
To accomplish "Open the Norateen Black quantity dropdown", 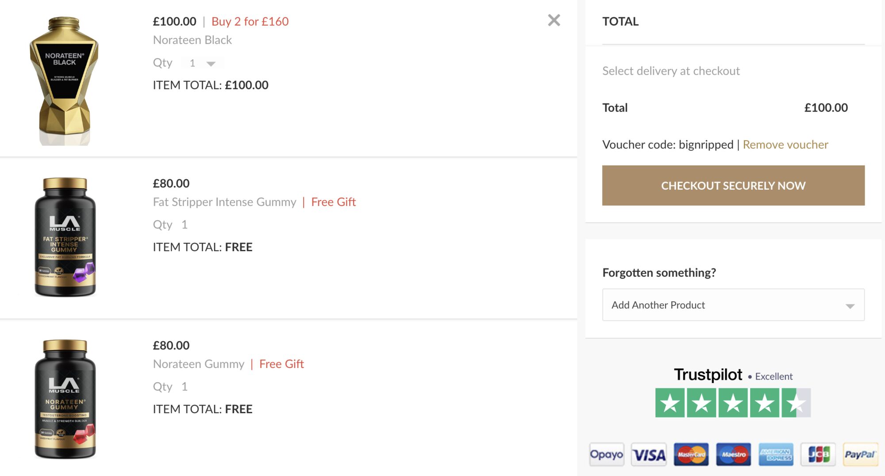I will (x=203, y=63).
